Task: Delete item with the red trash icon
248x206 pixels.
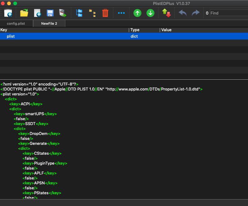Action: pyautogui.click(x=105, y=13)
